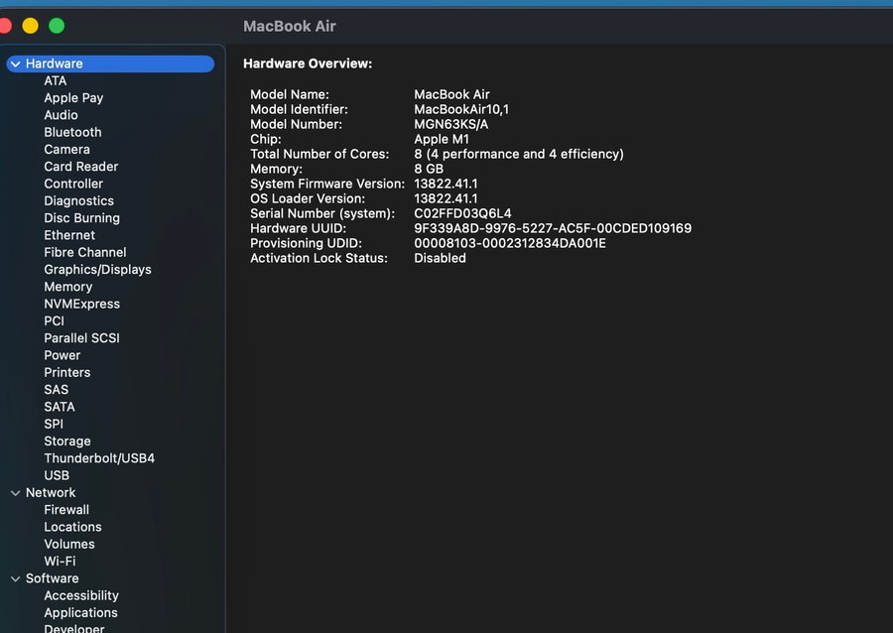Select Thunderbolt/USB4 in the hardware list

tap(99, 458)
